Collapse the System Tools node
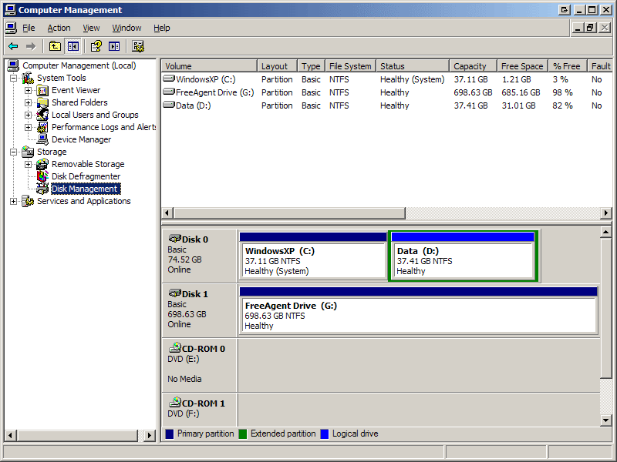Screen dimensions: 617x462 click(x=14, y=78)
